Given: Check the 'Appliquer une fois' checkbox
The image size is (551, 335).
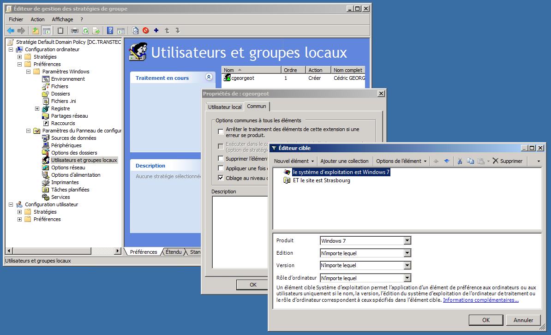Looking at the screenshot, I should click(221, 168).
